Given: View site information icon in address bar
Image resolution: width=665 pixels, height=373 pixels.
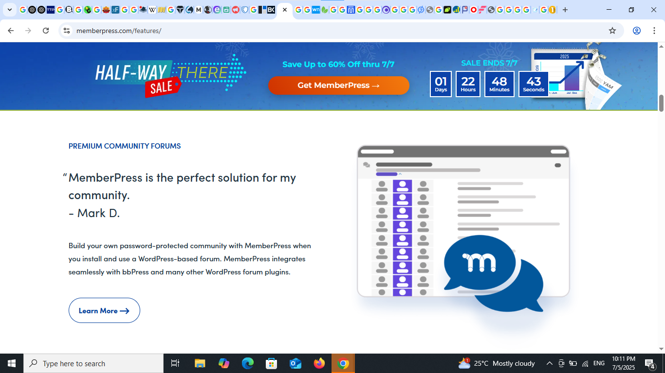Looking at the screenshot, I should [x=67, y=31].
